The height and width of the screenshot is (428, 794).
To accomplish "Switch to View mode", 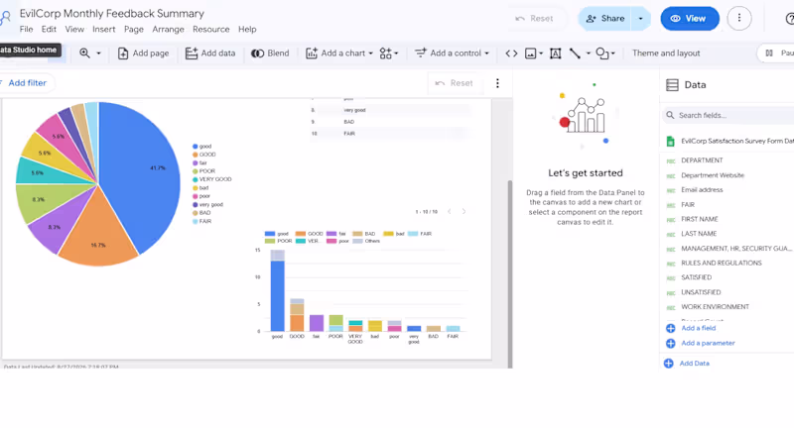I will tap(690, 18).
